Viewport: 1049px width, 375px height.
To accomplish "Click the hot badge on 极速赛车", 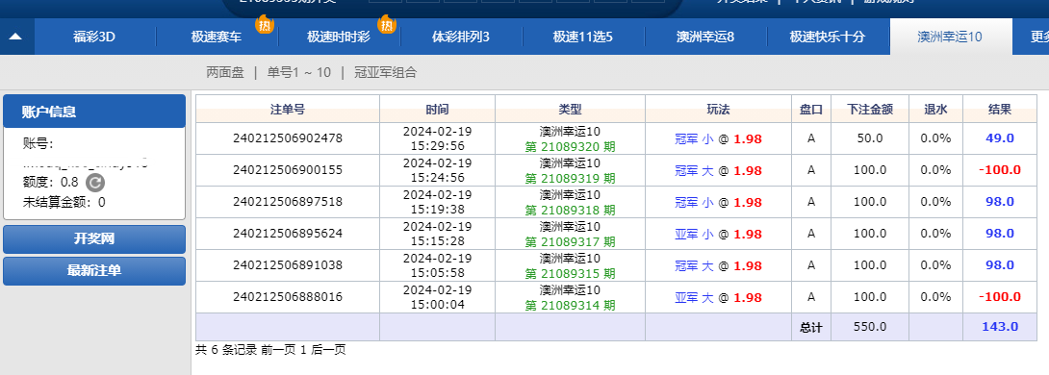I will [x=265, y=25].
